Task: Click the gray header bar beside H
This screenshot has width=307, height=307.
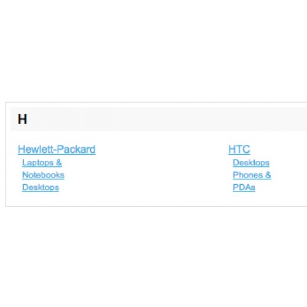Action: pos(164,119)
